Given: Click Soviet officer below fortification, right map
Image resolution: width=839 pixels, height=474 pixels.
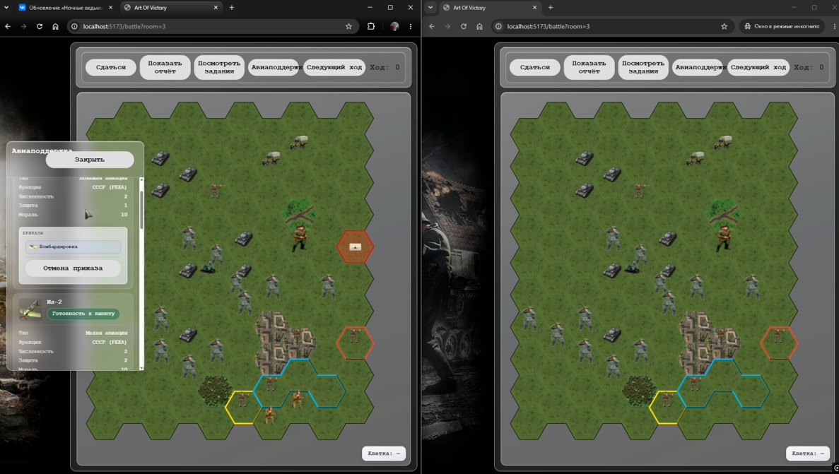Looking at the screenshot, I should coord(723,237).
